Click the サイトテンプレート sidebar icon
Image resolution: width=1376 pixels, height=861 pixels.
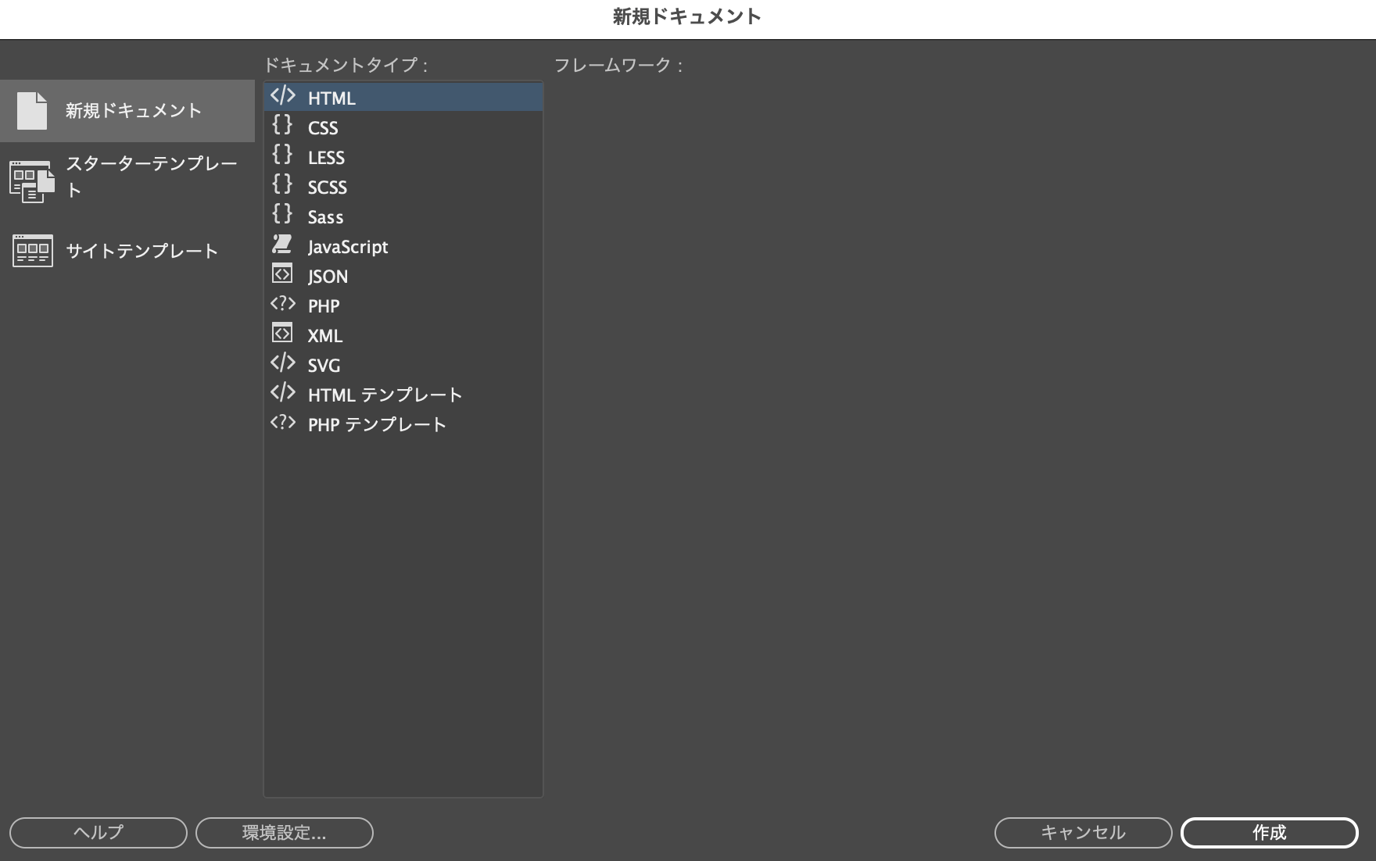[31, 252]
